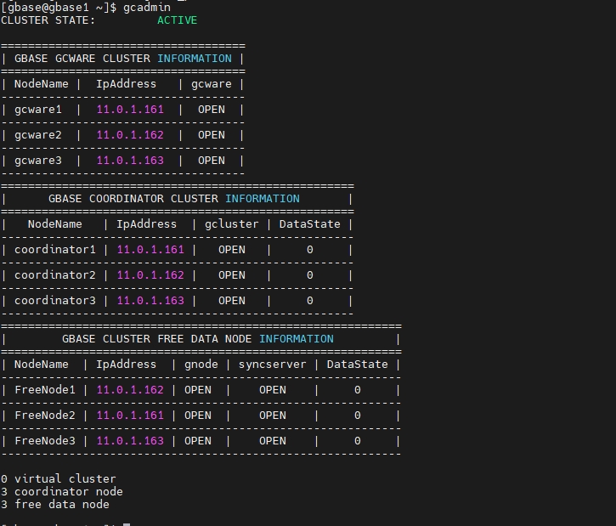Click DataState 0 in FreeNode1 row
616x526 pixels.
tap(358, 390)
